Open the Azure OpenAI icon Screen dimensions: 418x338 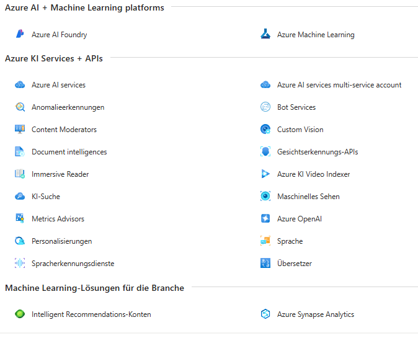tap(265, 219)
